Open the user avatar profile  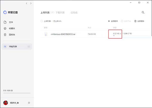tap(6, 103)
